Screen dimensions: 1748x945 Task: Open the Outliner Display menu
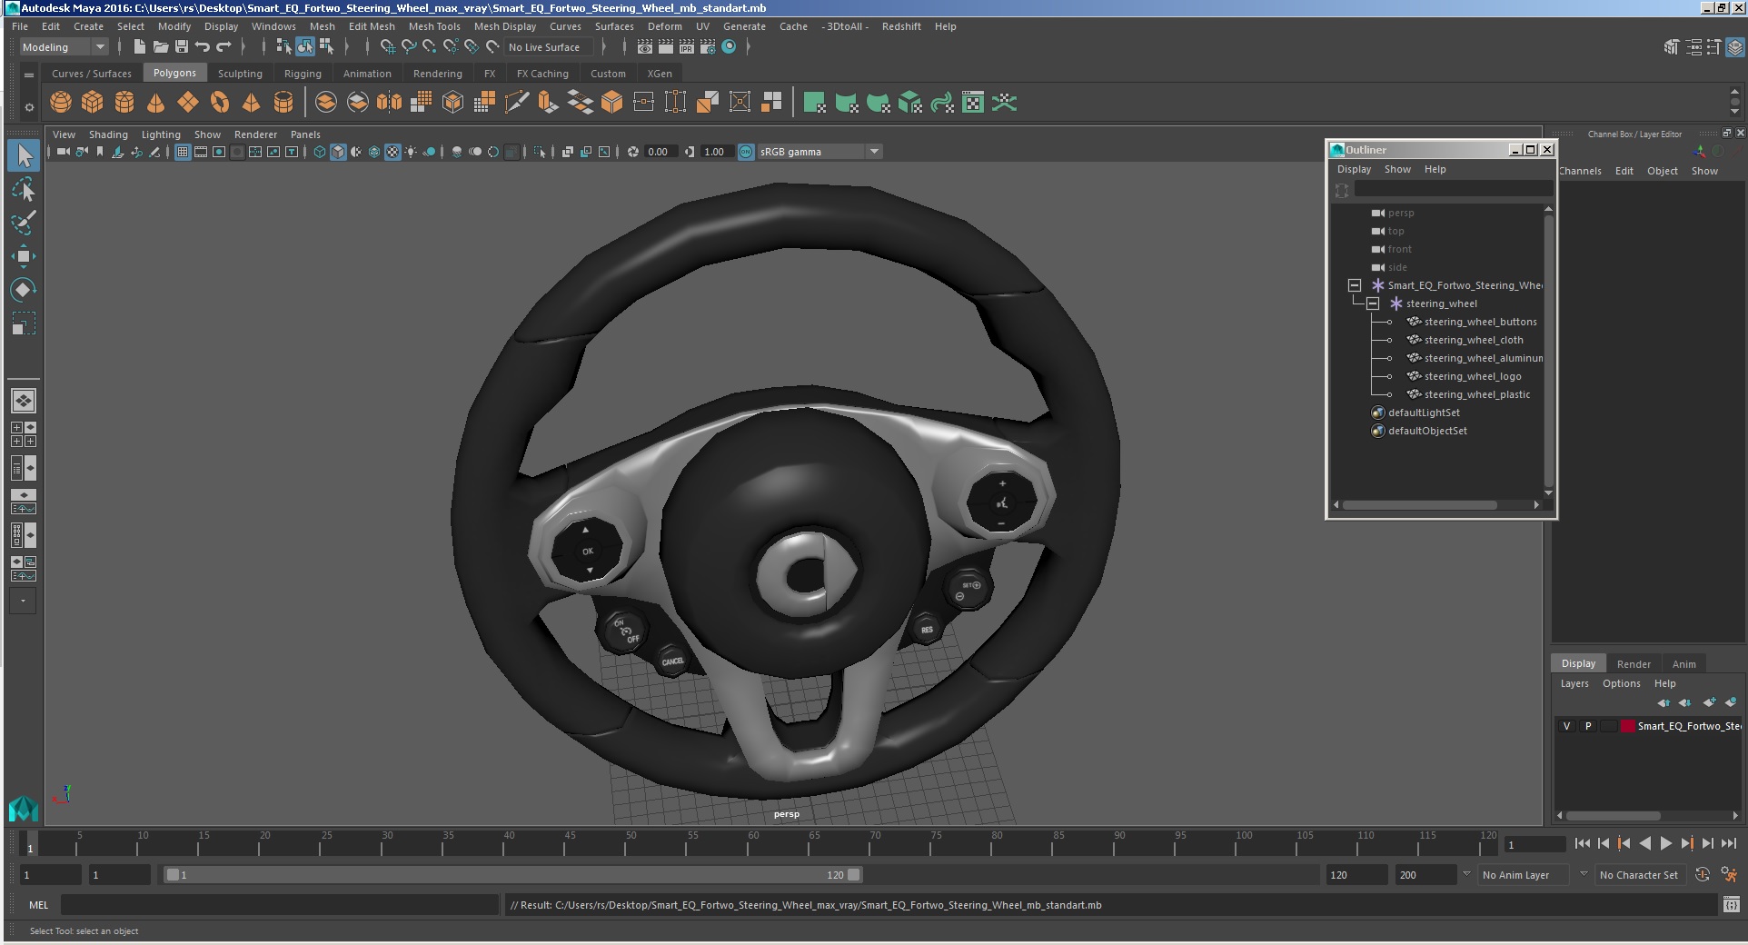click(x=1354, y=169)
